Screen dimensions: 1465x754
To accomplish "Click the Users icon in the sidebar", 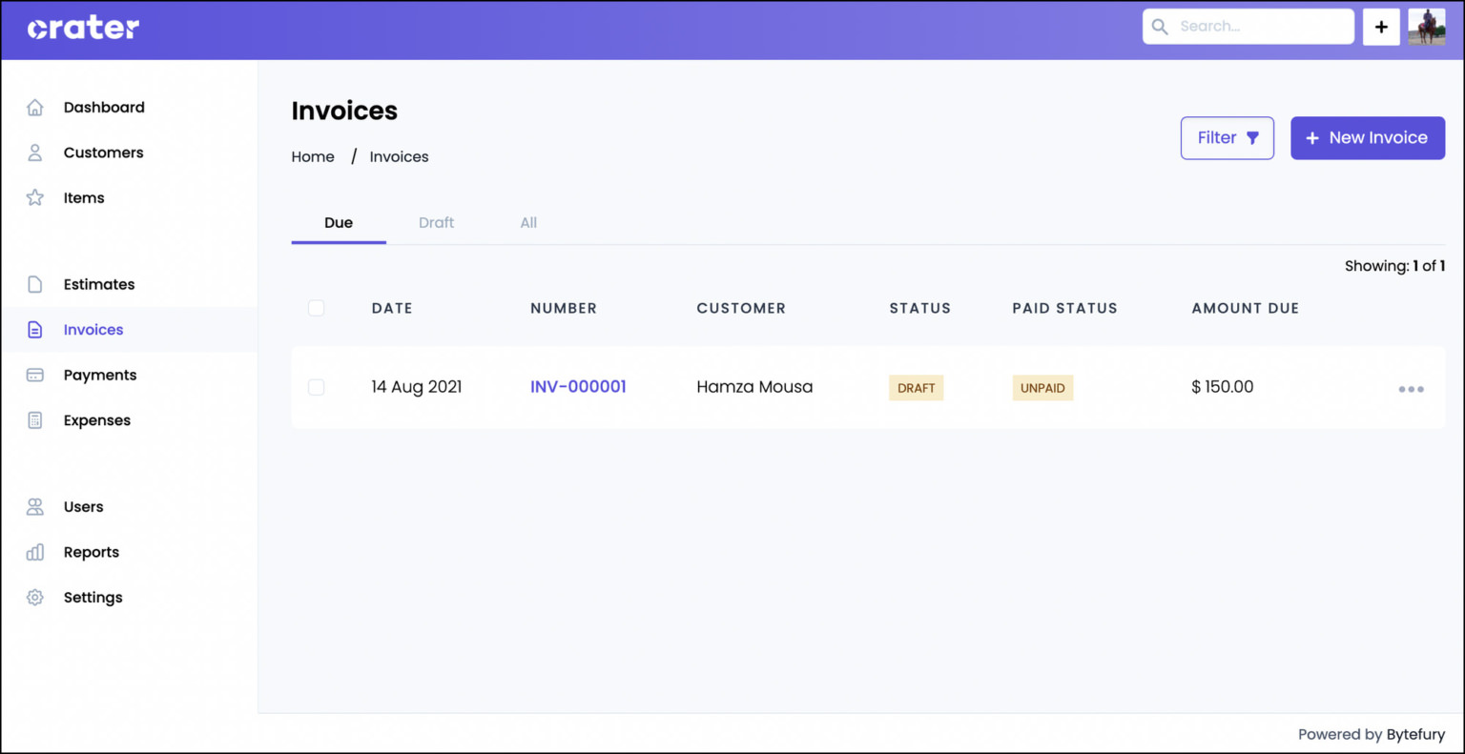I will pos(34,506).
